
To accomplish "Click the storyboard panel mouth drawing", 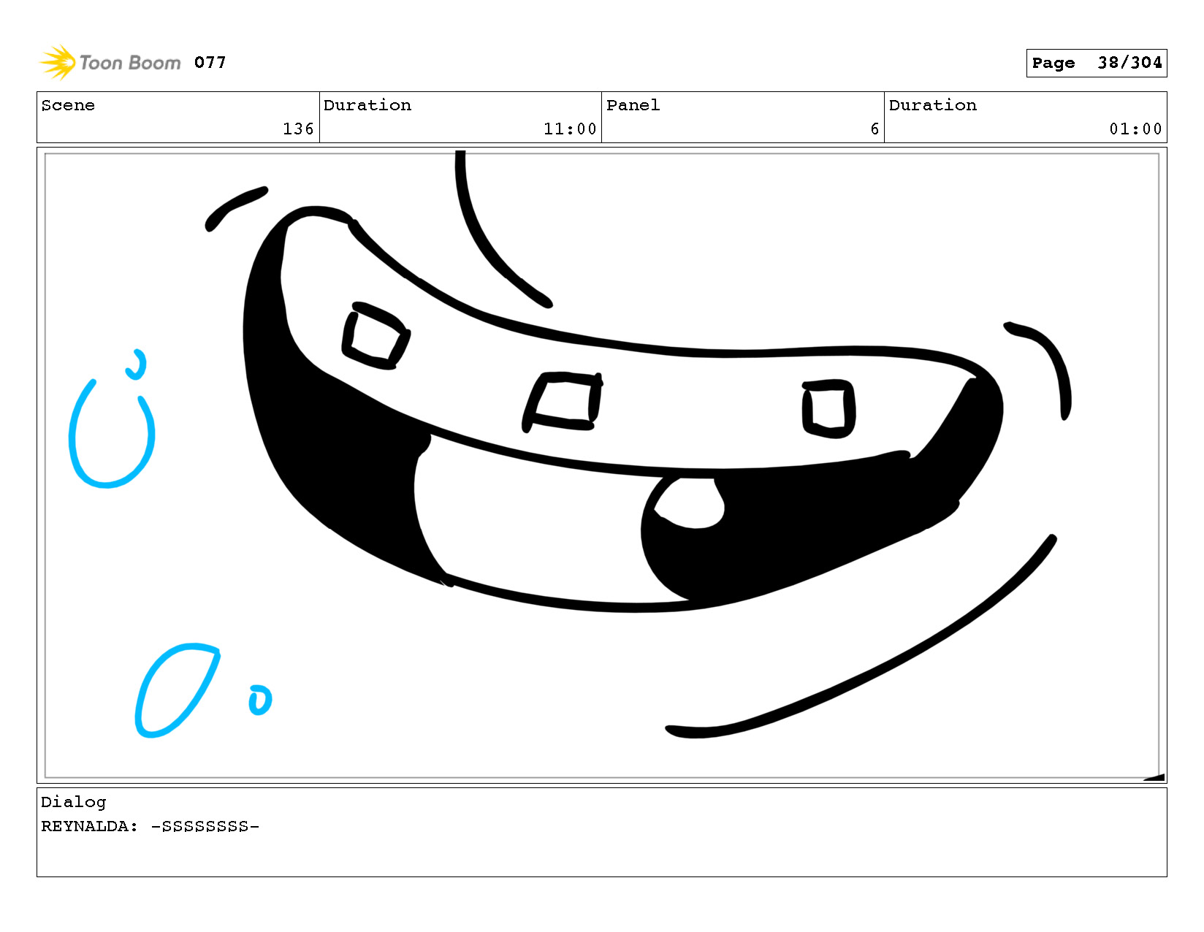I will coord(622,410).
